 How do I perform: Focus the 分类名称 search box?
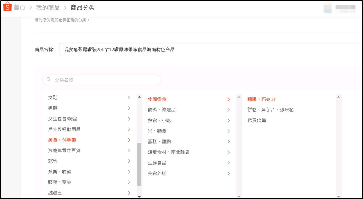105,80
